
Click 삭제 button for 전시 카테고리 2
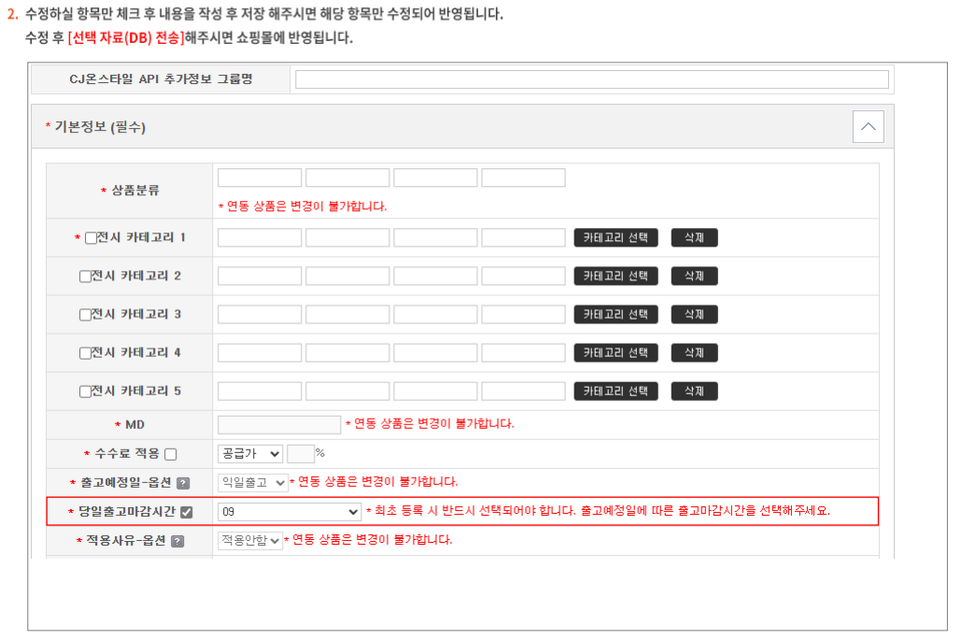point(694,276)
